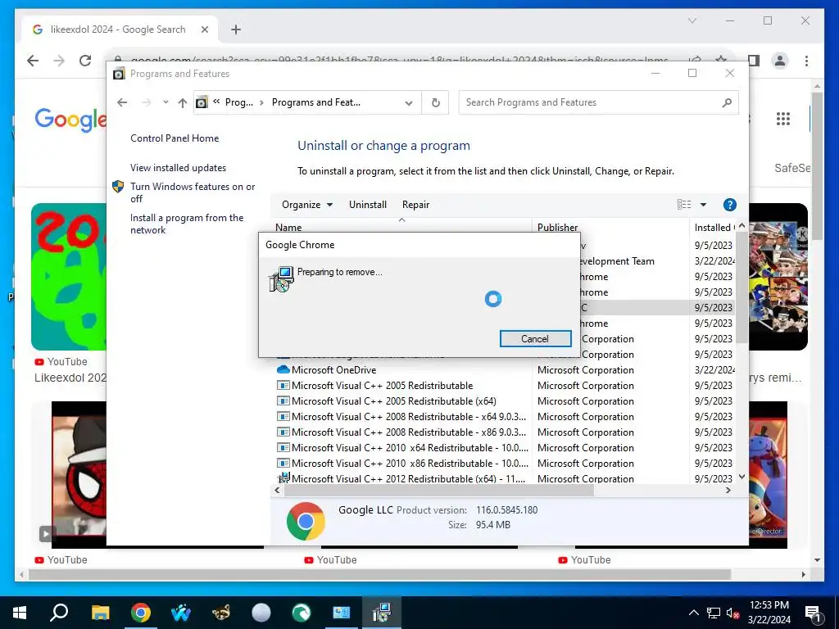This screenshot has height=629, width=839.
Task: Open taskbar Search magnifier
Action: coord(59,613)
